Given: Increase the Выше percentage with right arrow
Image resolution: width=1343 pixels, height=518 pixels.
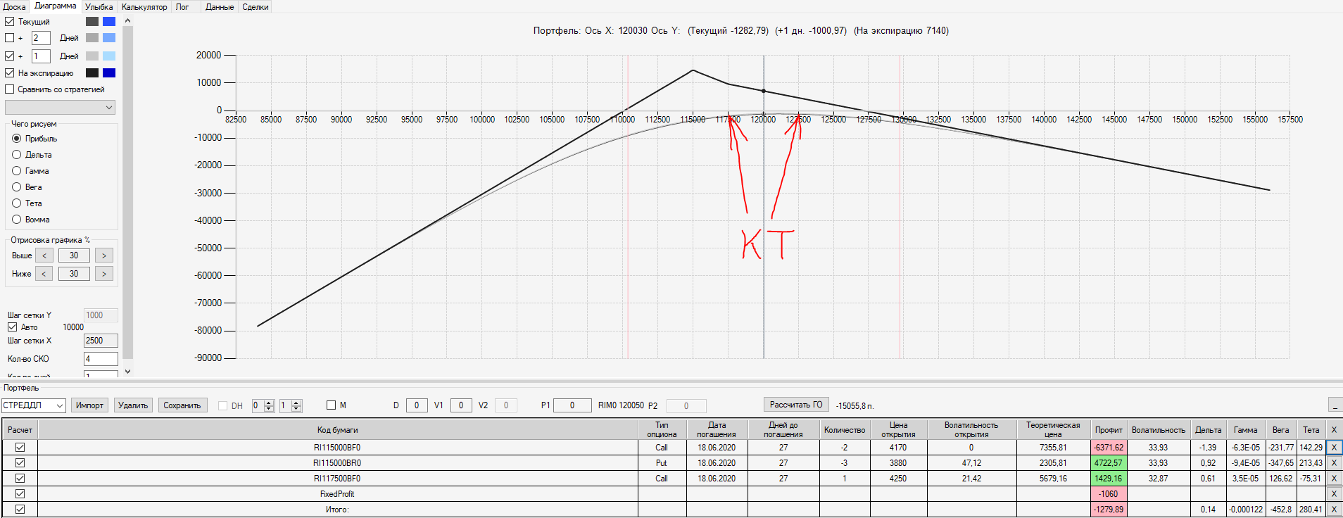Looking at the screenshot, I should pyautogui.click(x=104, y=255).
